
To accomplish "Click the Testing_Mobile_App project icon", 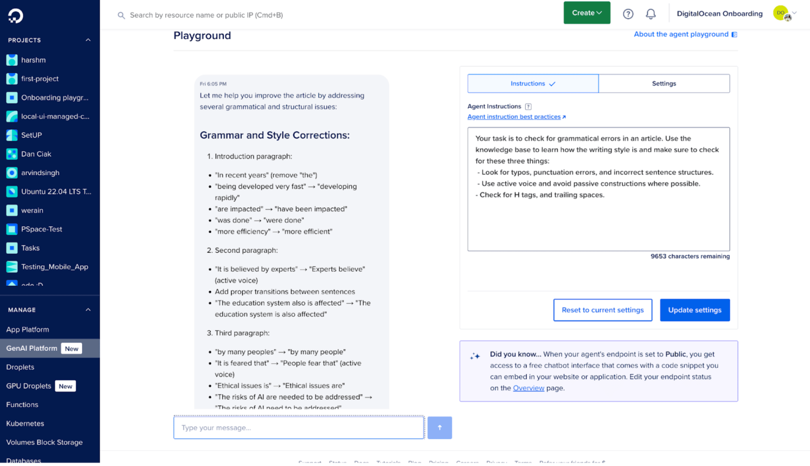I will click(x=12, y=267).
